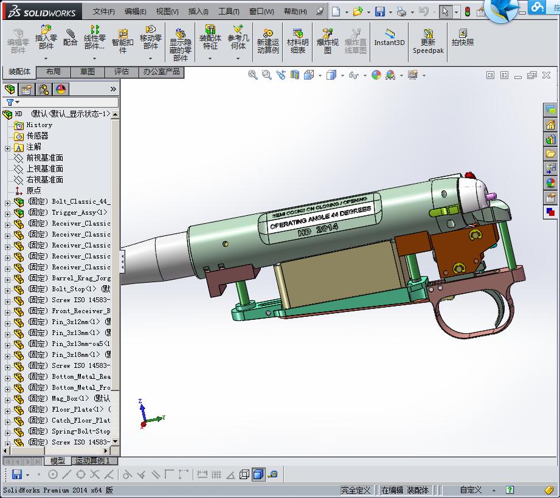Toggle the rebuild traffic light icon
560x498 pixels.
[x=468, y=12]
